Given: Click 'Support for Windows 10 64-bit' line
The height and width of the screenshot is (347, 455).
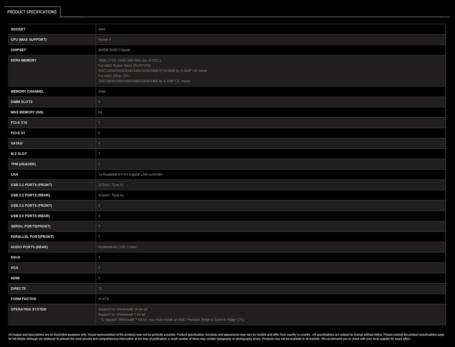Looking at the screenshot, I should (123, 309).
